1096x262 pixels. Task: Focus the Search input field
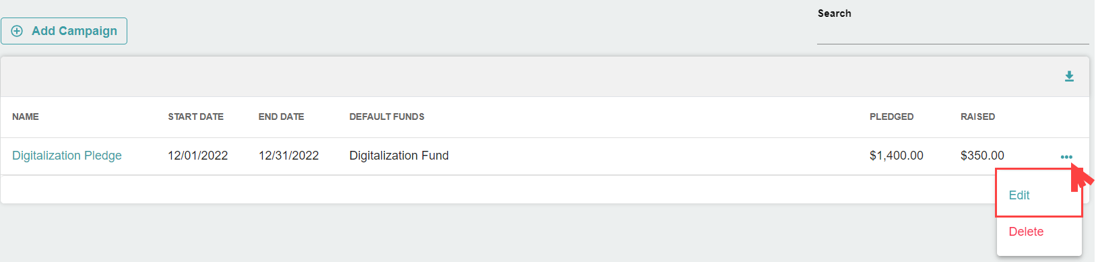(x=953, y=33)
